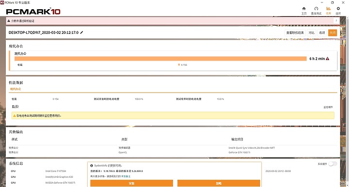Click the PCMARK 10 logo

33,11
